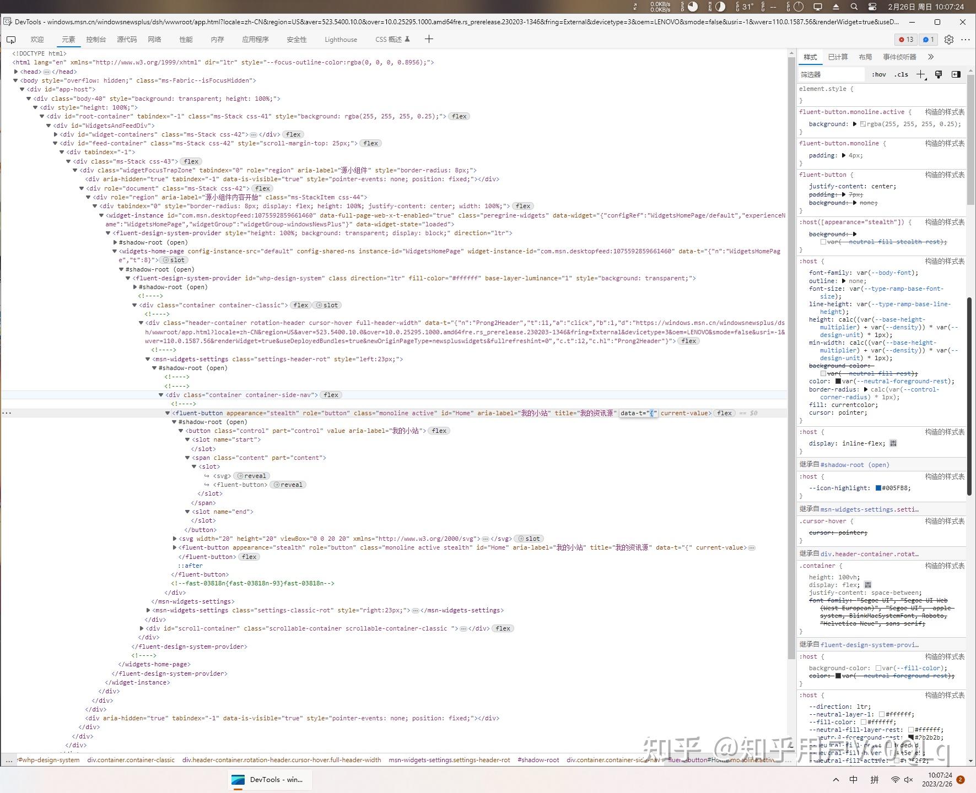
Task: Toggle the :hov element state panel
Action: coord(879,74)
